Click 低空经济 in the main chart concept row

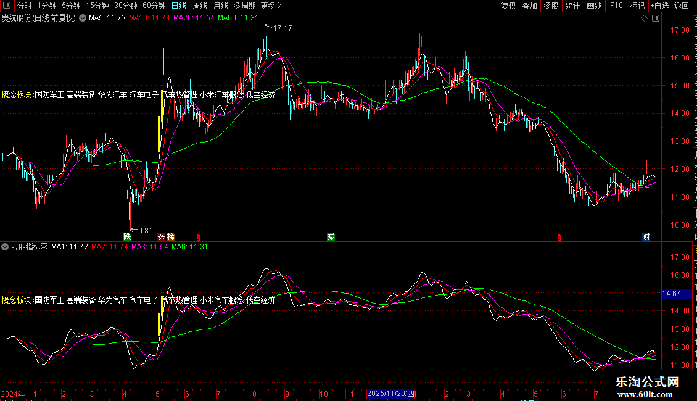tap(260, 94)
